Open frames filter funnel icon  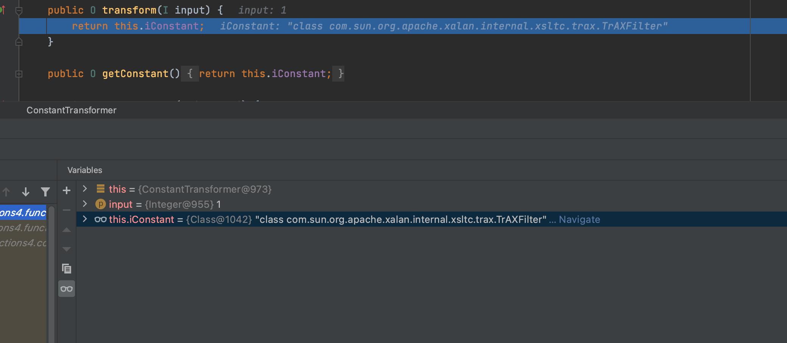click(x=45, y=192)
